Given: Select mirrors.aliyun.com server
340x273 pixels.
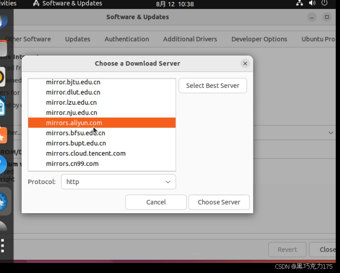Looking at the screenshot, I should point(102,123).
